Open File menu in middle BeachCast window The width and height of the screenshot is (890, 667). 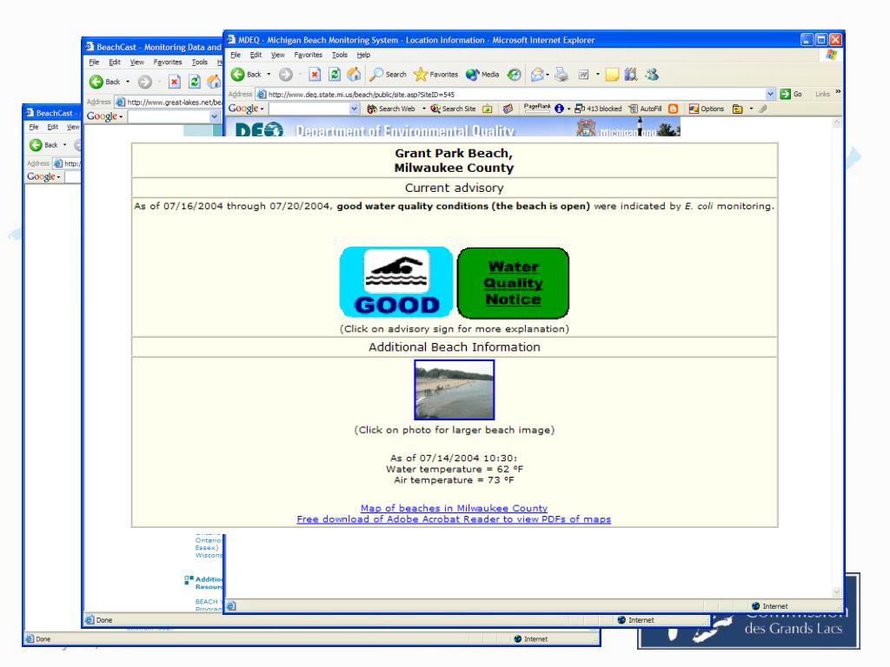[94, 63]
